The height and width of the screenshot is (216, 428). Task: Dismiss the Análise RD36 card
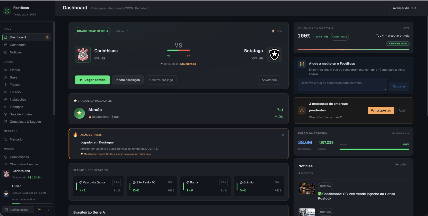tap(283, 135)
